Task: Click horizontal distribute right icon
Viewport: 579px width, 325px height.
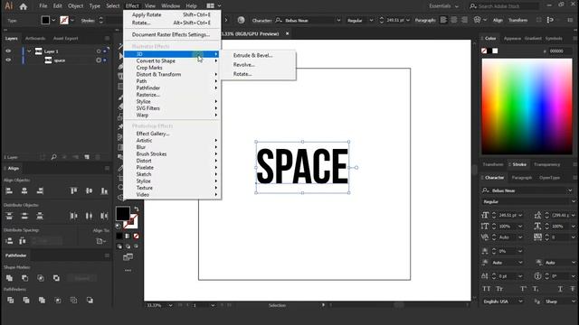Action: 105,216
